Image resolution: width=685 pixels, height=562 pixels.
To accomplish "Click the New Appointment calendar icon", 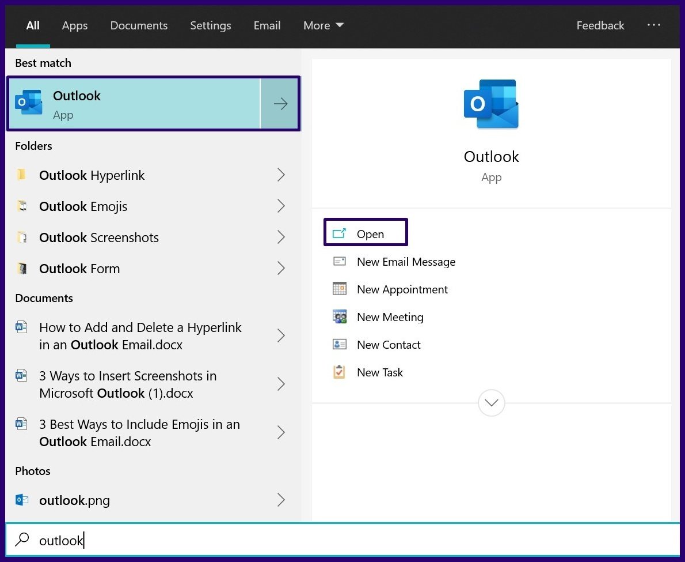I will pyautogui.click(x=340, y=289).
